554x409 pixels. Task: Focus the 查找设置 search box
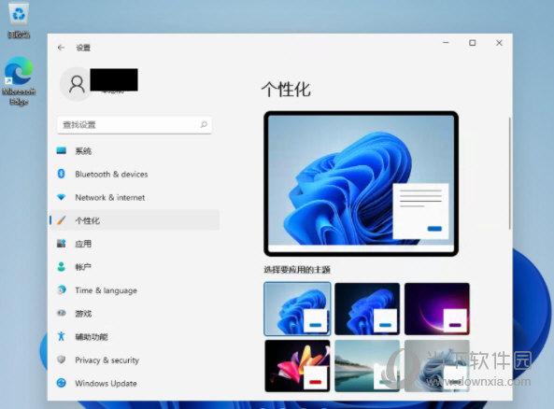pos(135,125)
